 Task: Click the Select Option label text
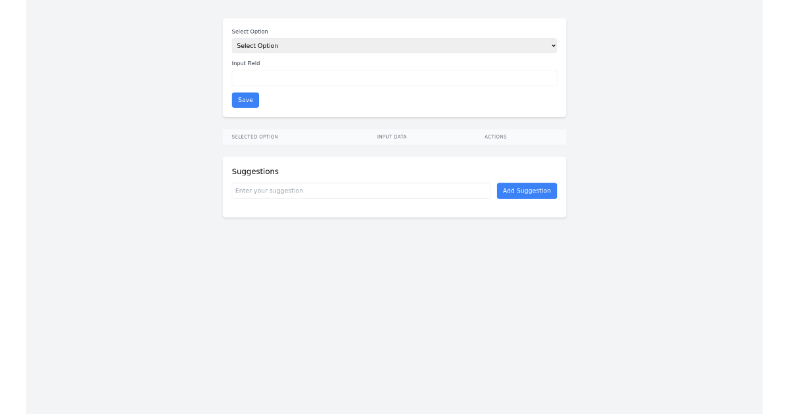(250, 32)
